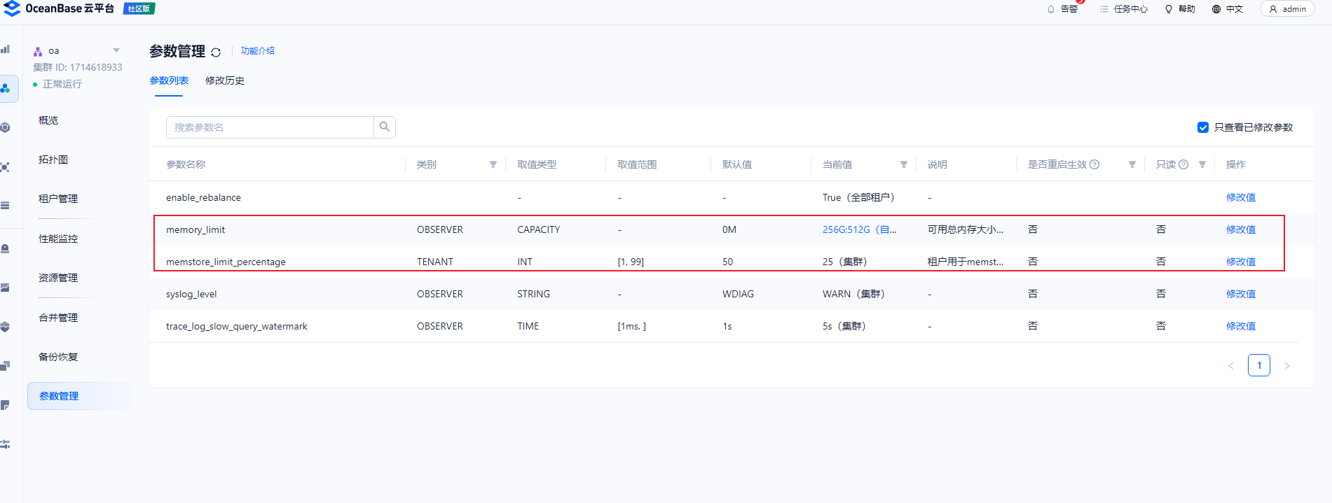Open the 帮助 help menu
1332x503 pixels.
pos(1180,9)
